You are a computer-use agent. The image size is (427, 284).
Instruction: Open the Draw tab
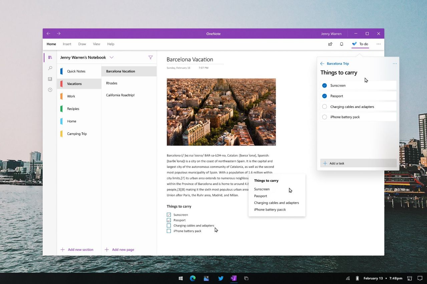click(x=82, y=44)
